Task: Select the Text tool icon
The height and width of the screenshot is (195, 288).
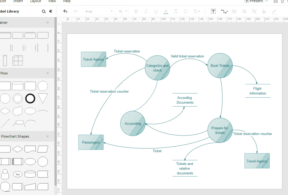Action: click(x=213, y=11)
